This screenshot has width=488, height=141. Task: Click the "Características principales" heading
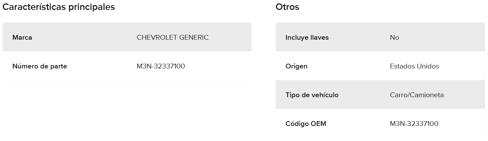click(58, 7)
